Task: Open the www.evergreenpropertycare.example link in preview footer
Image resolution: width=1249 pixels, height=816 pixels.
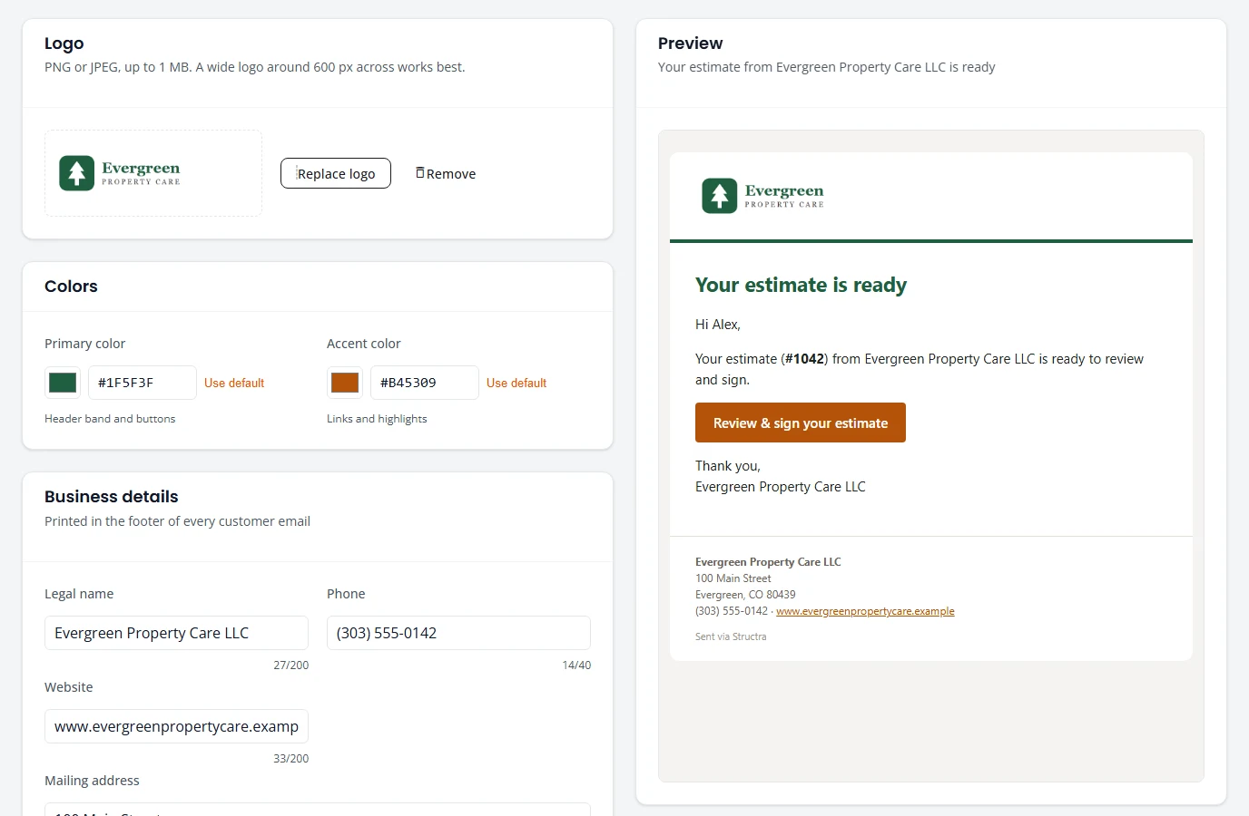Action: coord(865,611)
